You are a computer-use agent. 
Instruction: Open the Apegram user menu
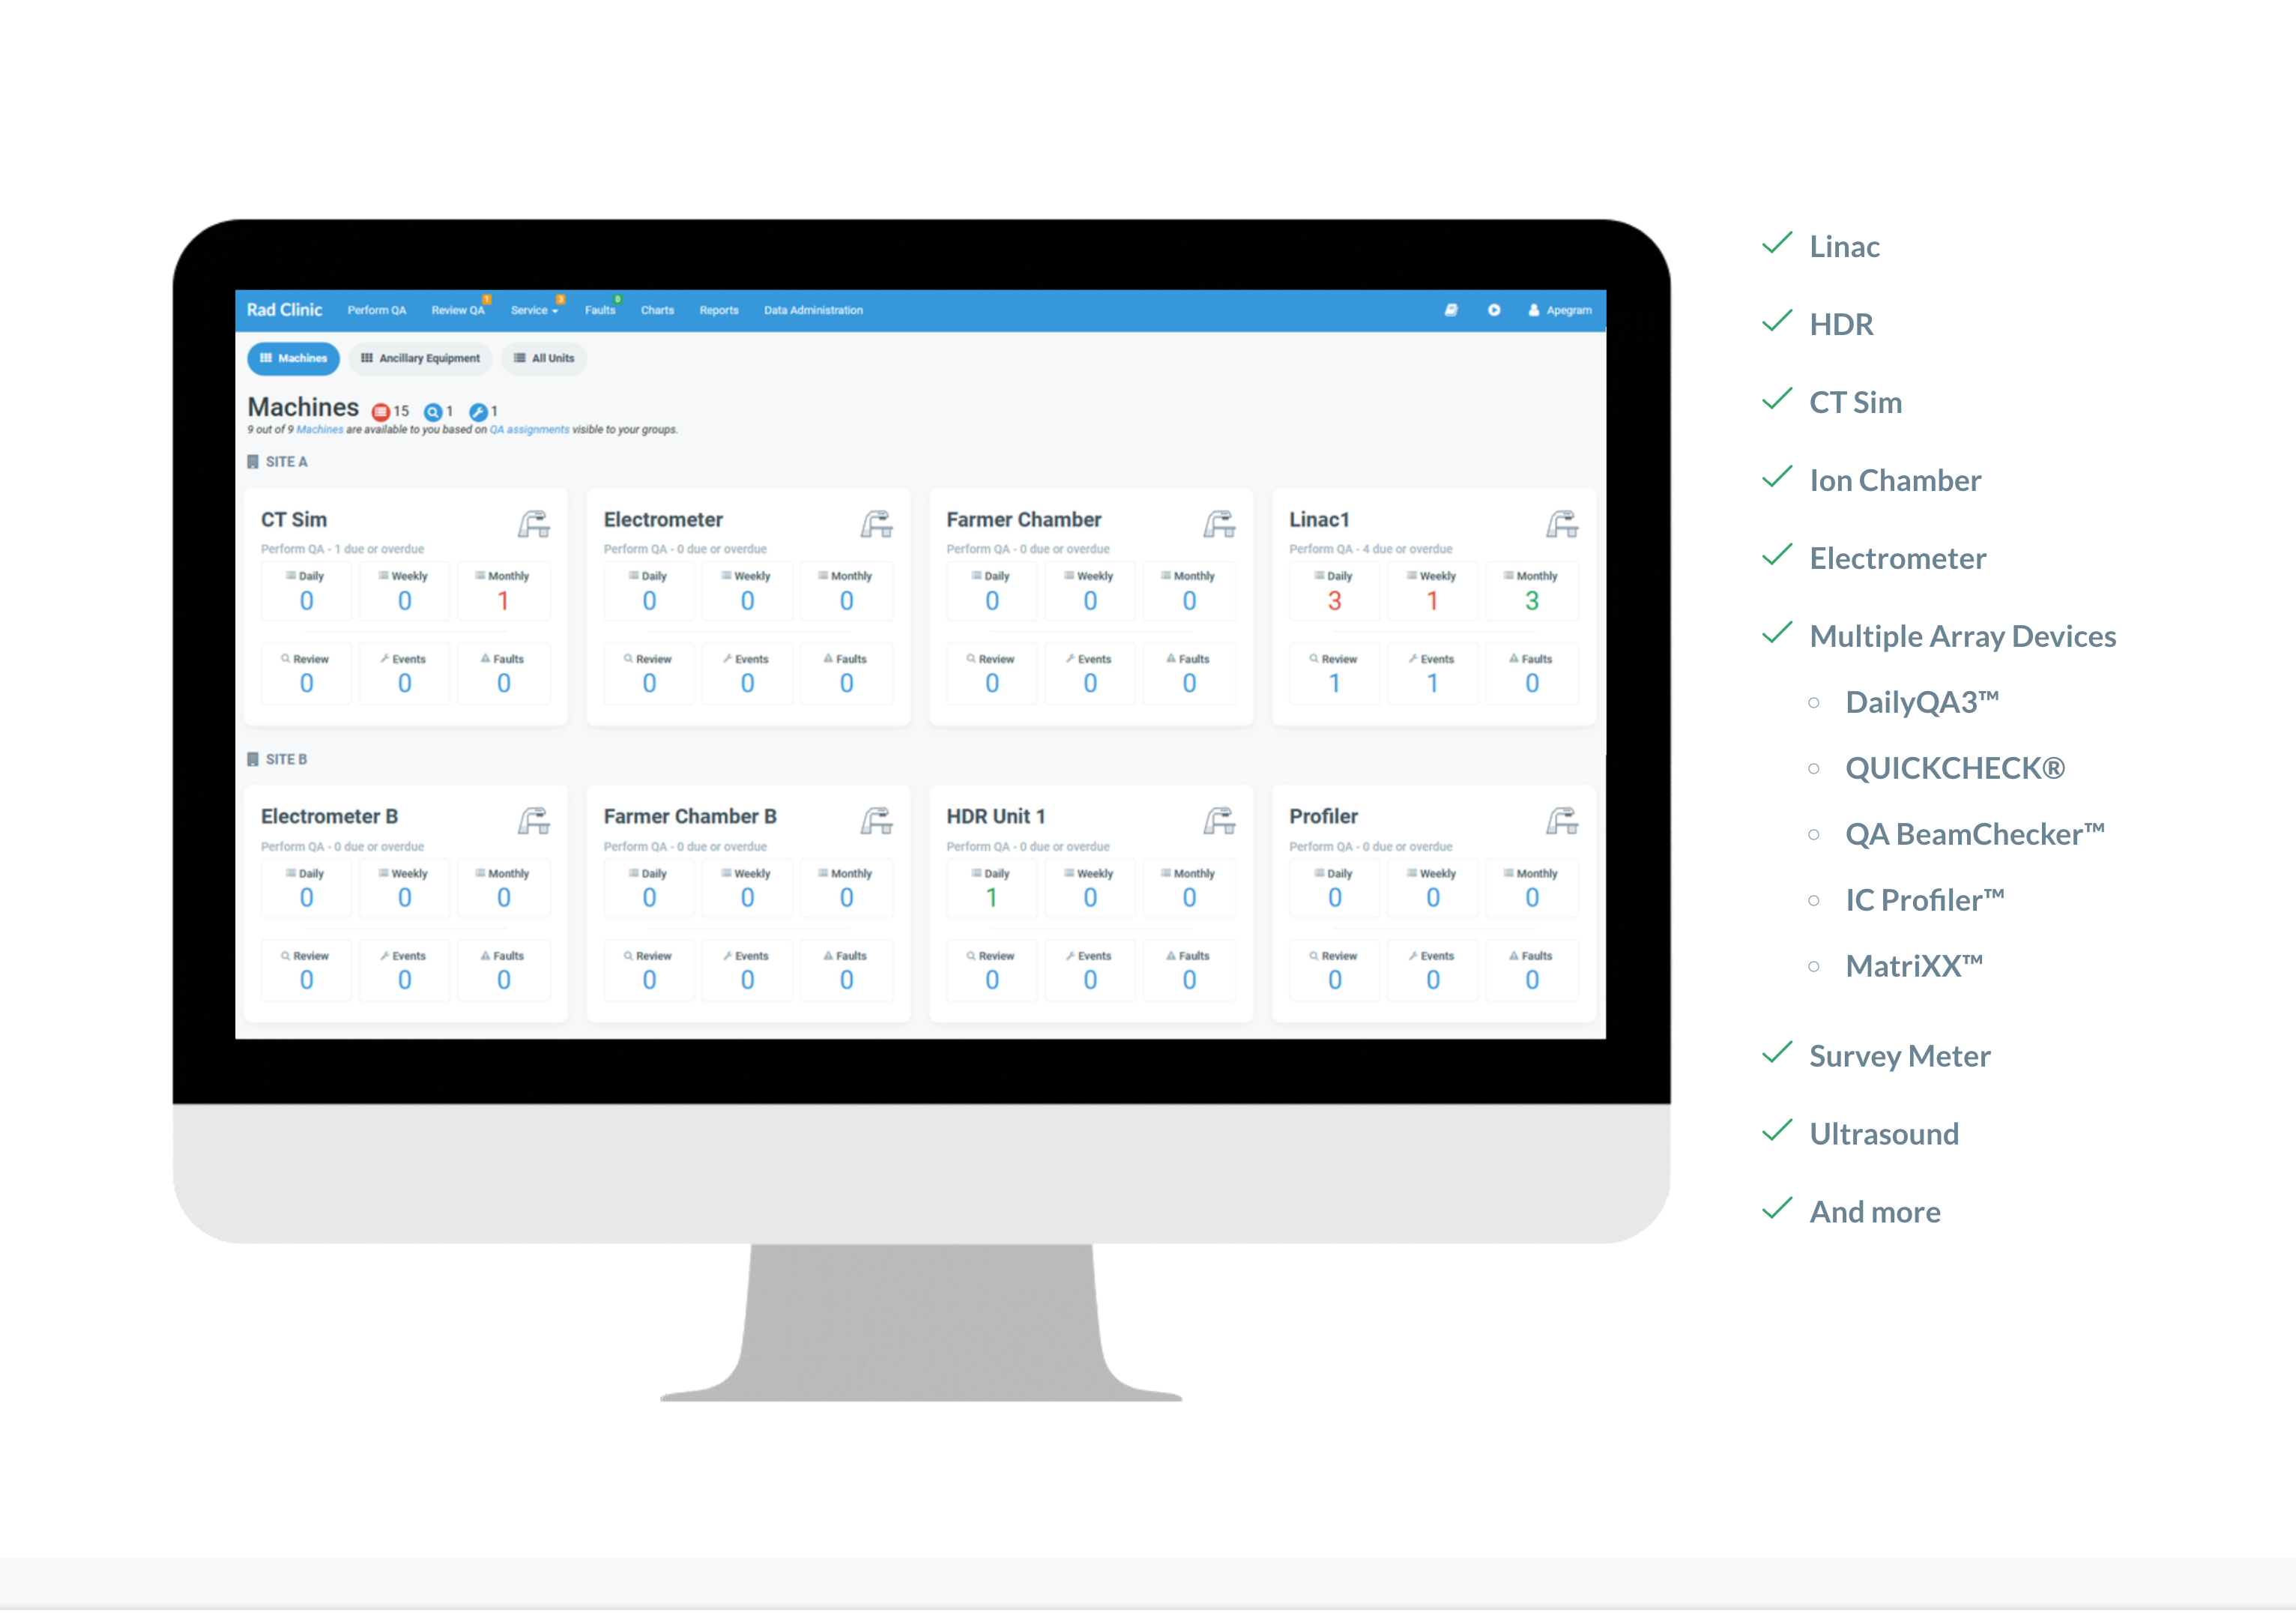pyautogui.click(x=1560, y=310)
